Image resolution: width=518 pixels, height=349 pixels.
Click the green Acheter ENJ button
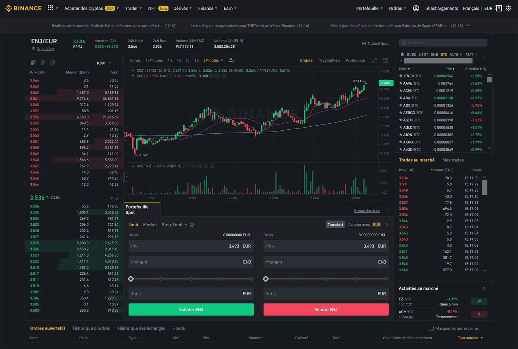pos(191,309)
